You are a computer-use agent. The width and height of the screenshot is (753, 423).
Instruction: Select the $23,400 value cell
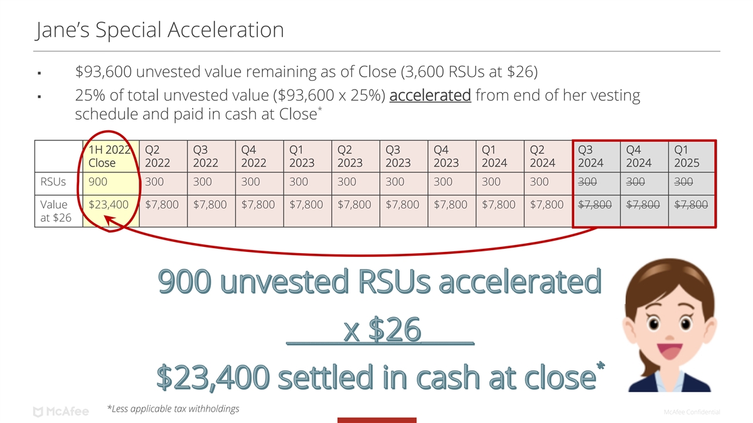(109, 204)
